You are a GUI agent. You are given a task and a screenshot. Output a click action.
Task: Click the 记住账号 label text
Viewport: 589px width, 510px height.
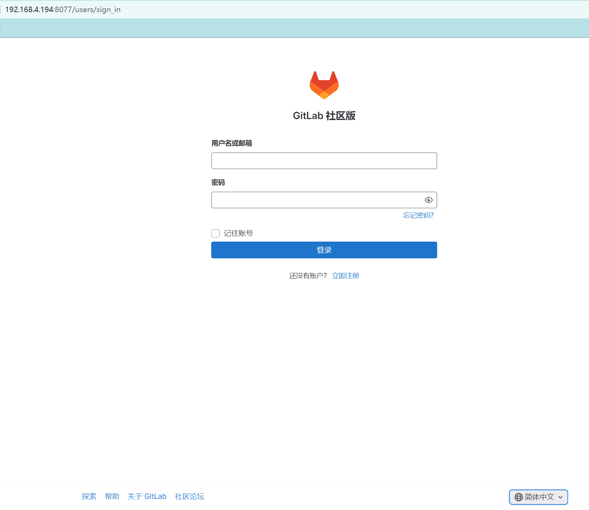coord(238,233)
